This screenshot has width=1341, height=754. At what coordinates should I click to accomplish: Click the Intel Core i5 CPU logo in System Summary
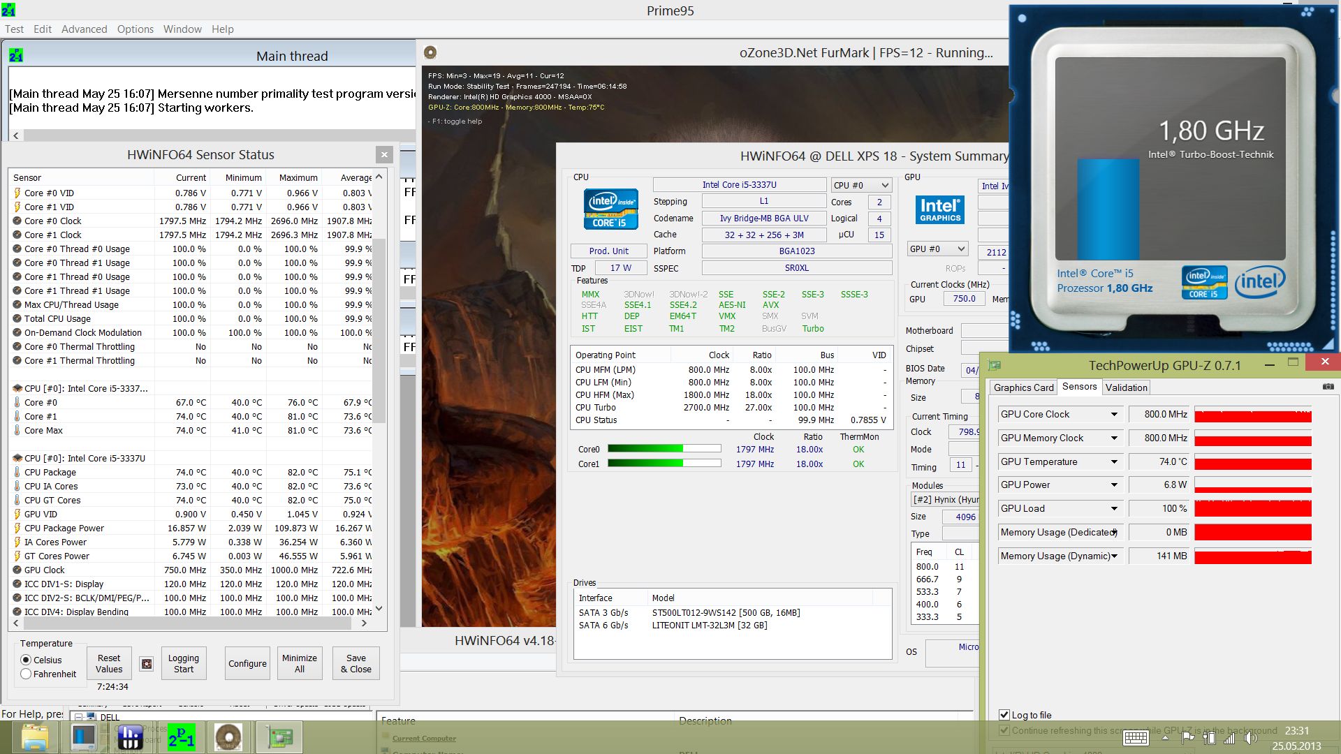tap(610, 209)
